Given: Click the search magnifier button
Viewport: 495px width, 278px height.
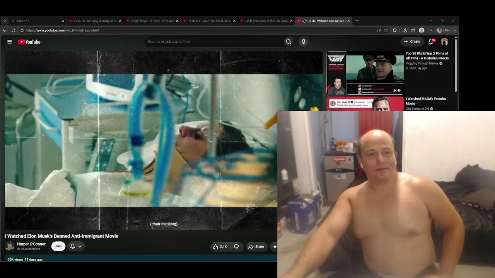Looking at the screenshot, I should tap(288, 42).
